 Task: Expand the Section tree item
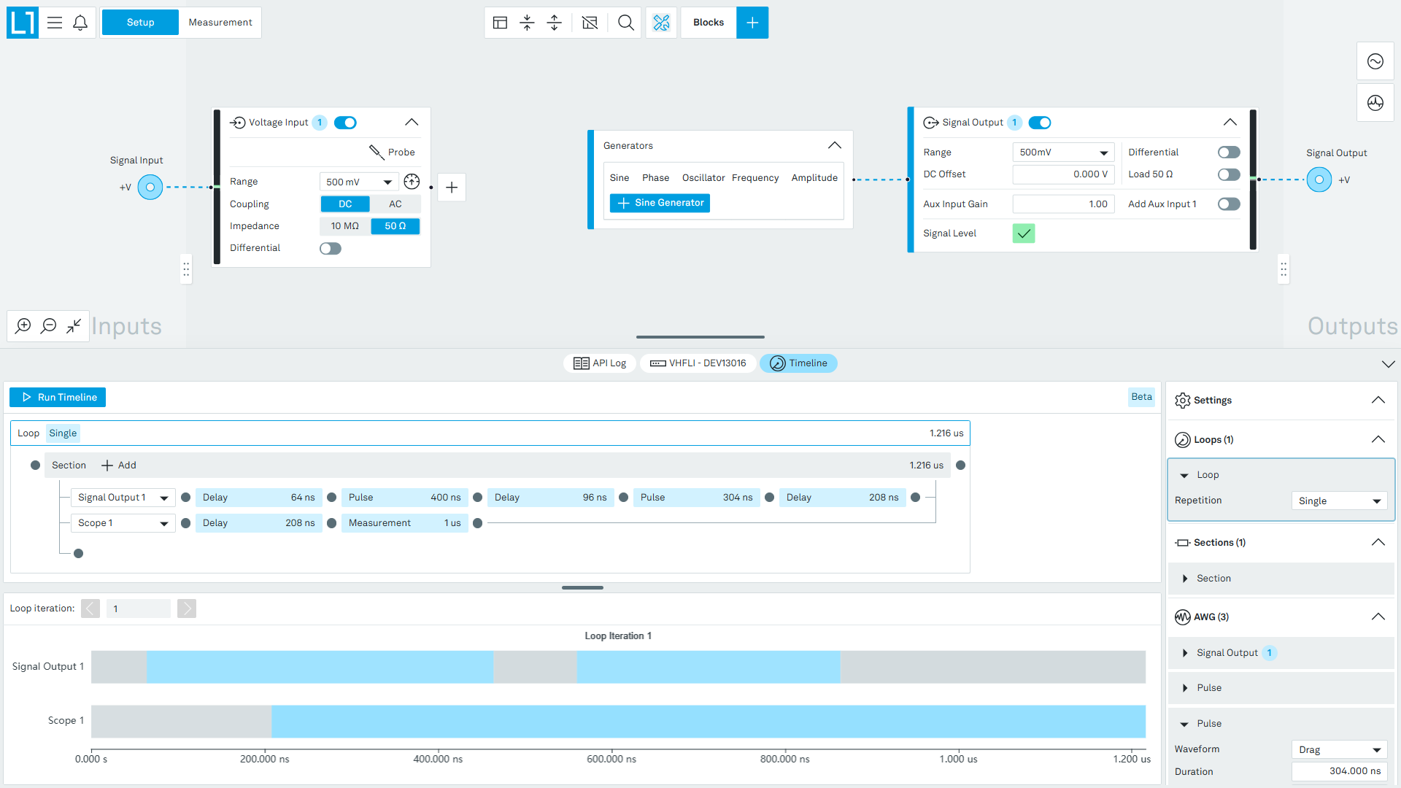tap(1184, 579)
